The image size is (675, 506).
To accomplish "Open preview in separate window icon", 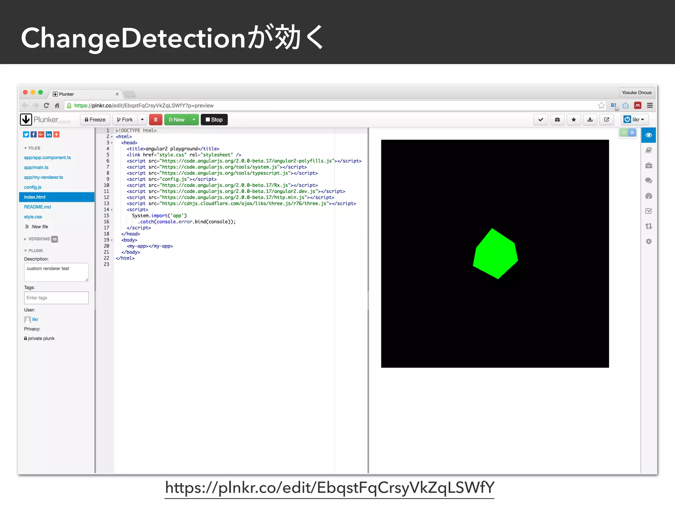I will click(606, 120).
